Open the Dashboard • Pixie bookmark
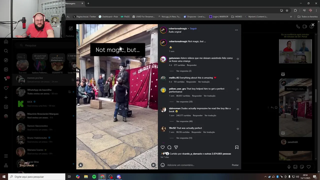 click(108, 17)
